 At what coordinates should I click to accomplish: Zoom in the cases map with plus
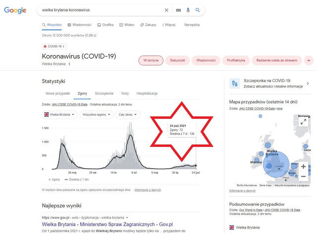click(x=303, y=166)
